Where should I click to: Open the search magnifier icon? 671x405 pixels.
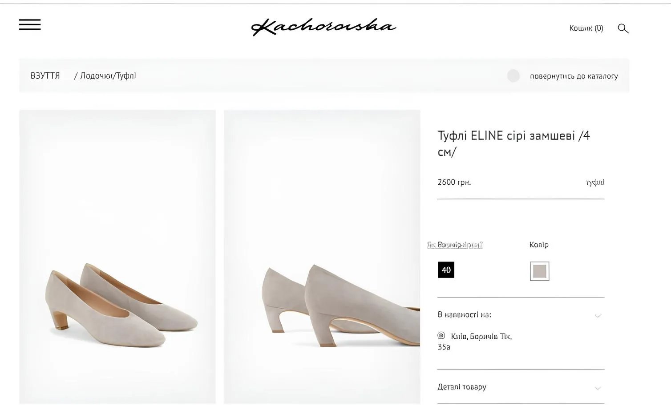coord(623,28)
